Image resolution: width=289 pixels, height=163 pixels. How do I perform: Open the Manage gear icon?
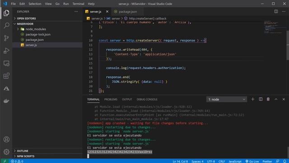[6, 152]
